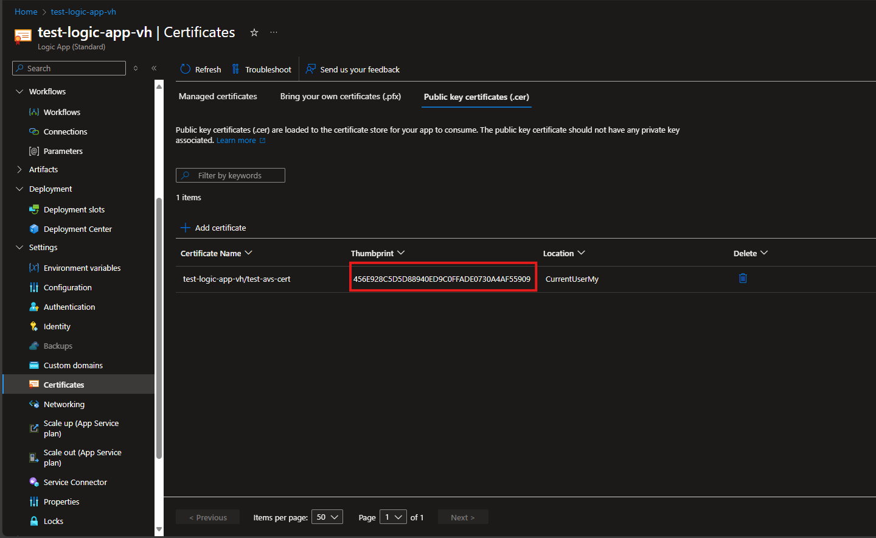Open Deployment Center in sidebar

pos(77,229)
